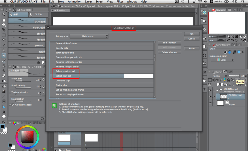Toggle the Adjust by speed checkbox

click(x=13, y=105)
